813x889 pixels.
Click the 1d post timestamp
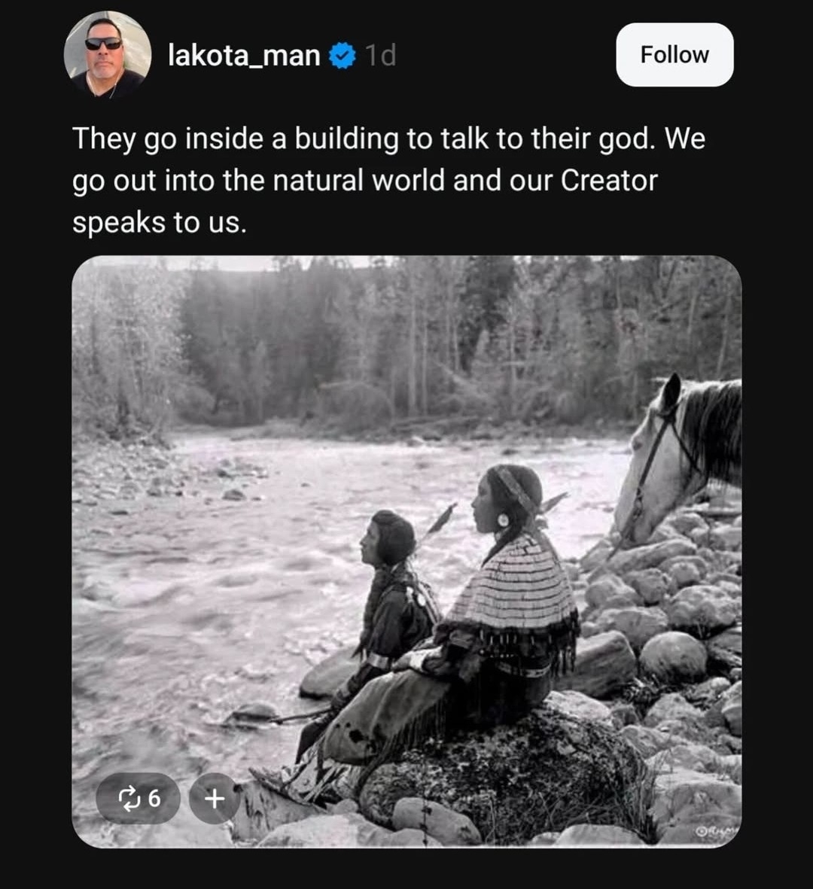(x=380, y=56)
